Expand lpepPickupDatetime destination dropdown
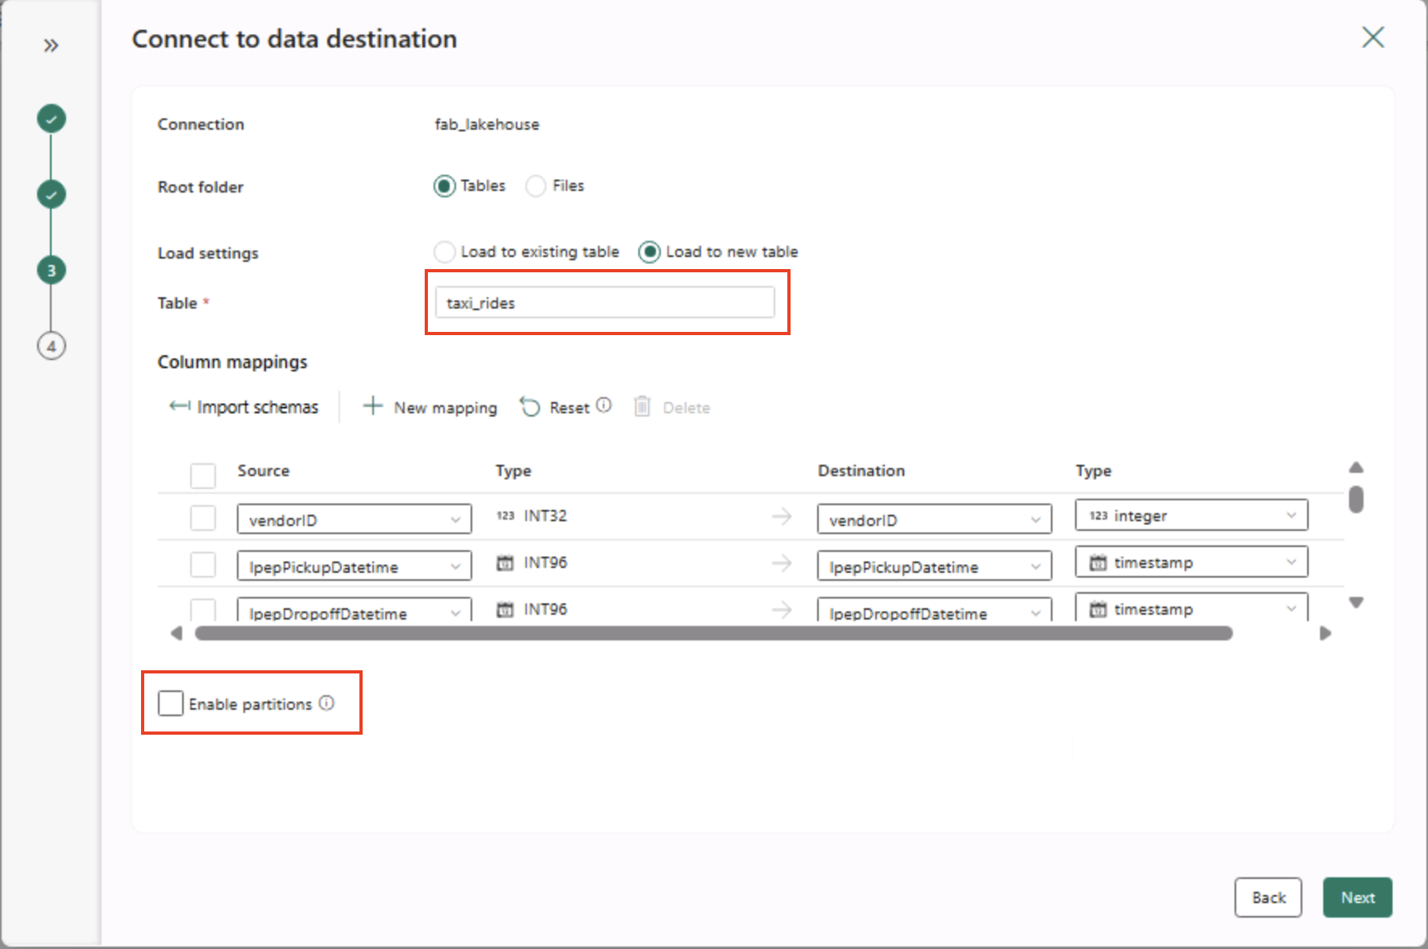 point(933,566)
